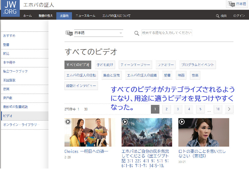The height and width of the screenshot is (170, 249).
Task: Play the エホバはご自分の民を救出 video via play icon
Action: pos(125,122)
